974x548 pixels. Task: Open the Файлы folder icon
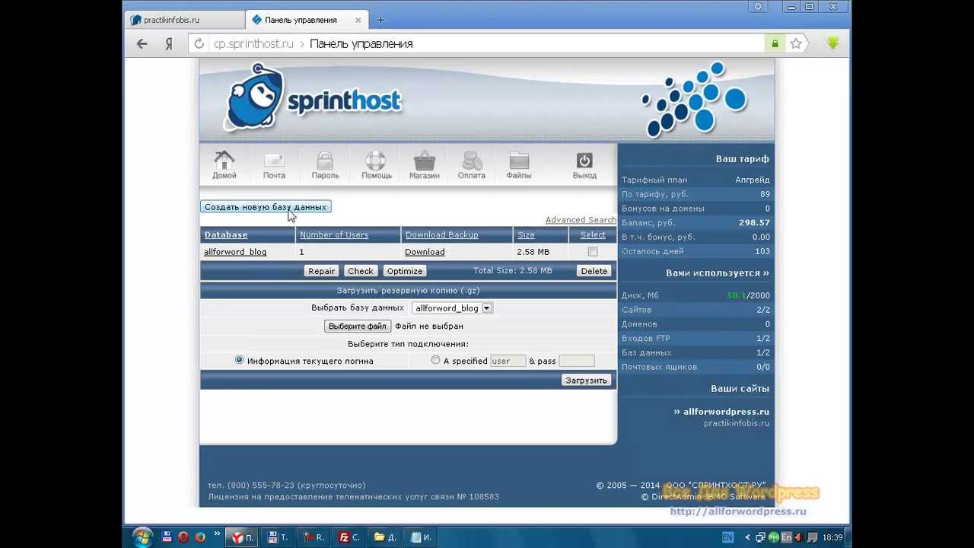519,164
